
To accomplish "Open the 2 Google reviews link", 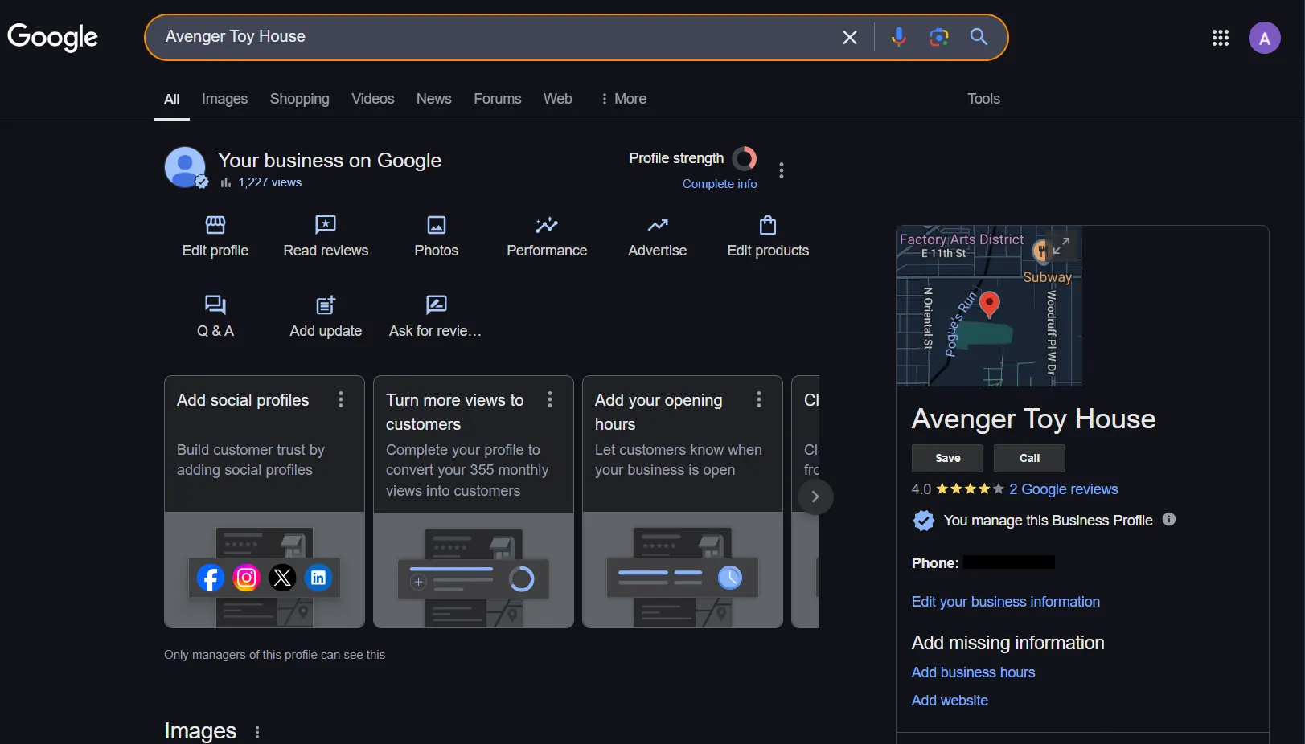I will click(1063, 489).
